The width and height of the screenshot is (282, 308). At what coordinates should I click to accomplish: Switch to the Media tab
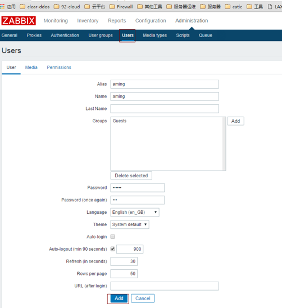pos(31,67)
